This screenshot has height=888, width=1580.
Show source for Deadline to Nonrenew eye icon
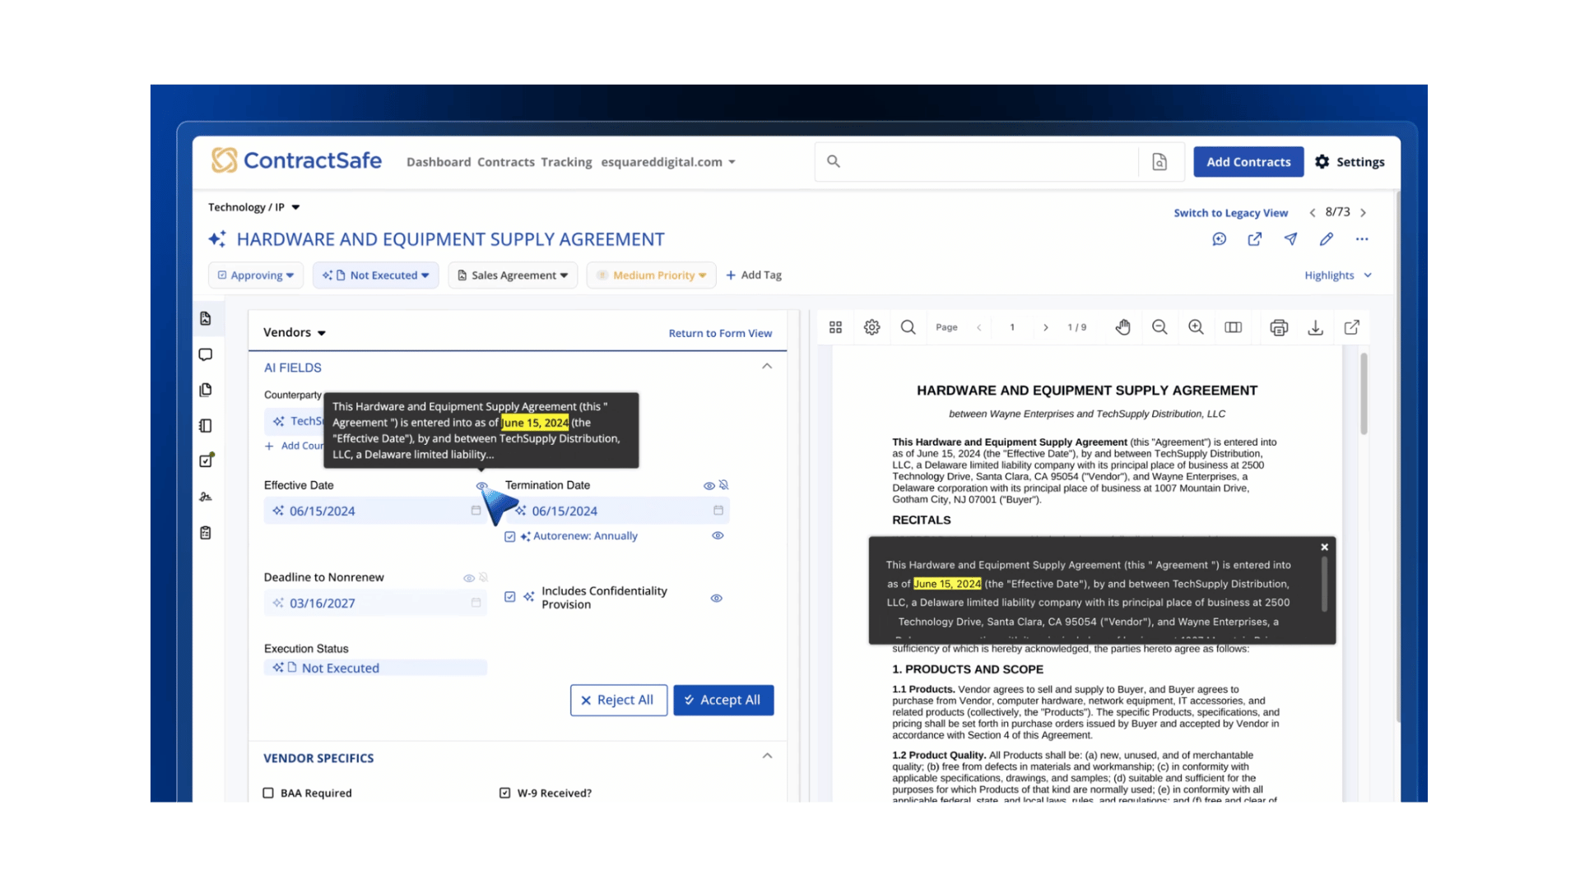(x=469, y=579)
